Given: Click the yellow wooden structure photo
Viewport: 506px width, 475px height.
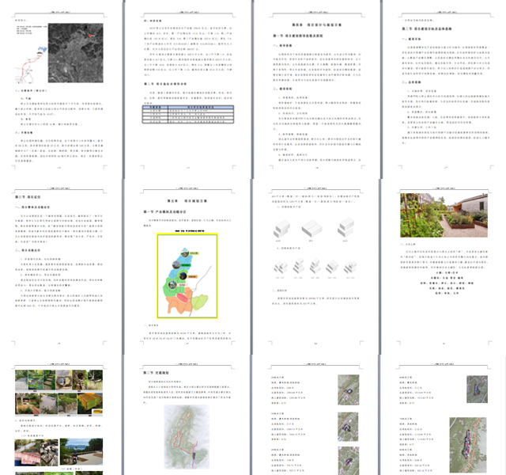Looking at the screenshot, I should [x=90, y=403].
